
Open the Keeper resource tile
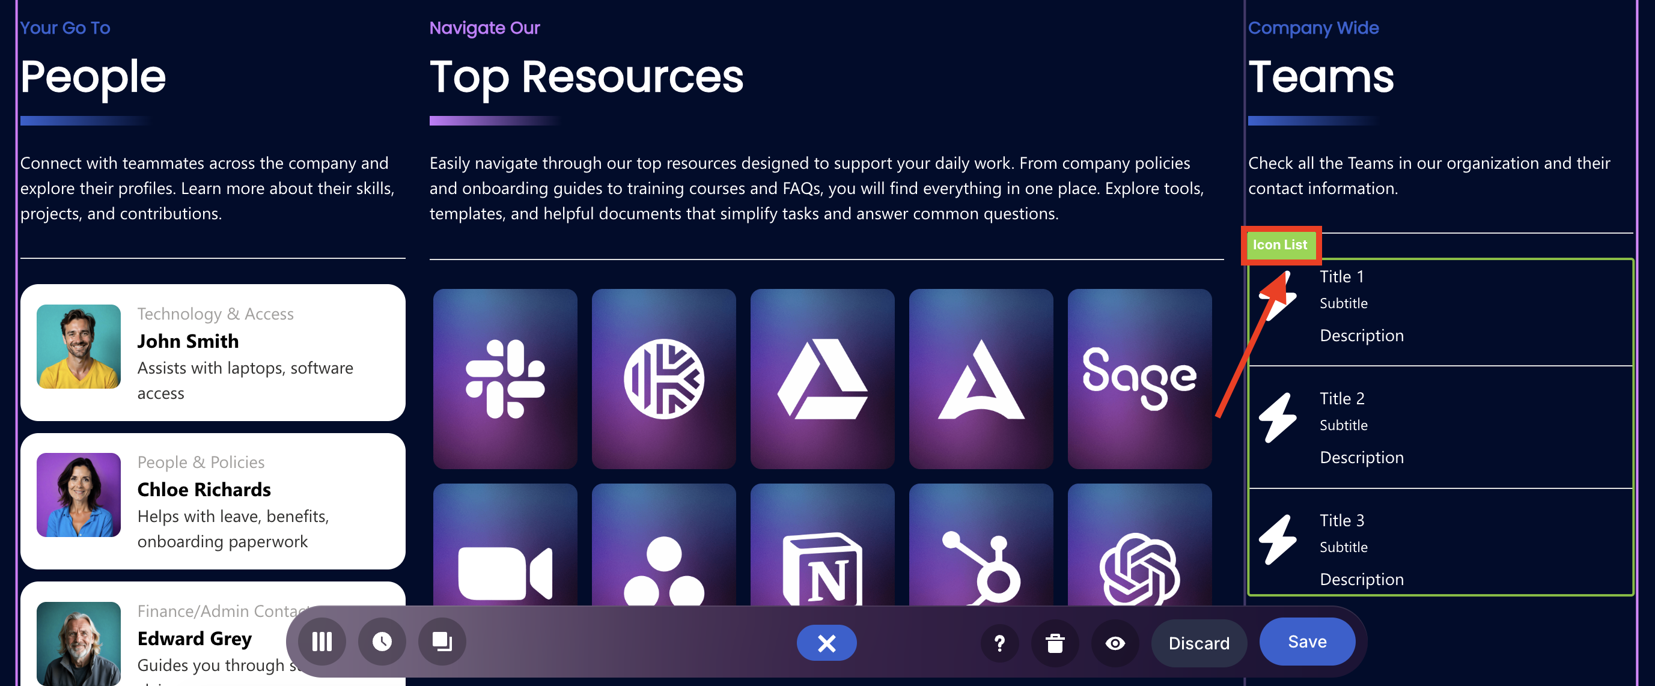[663, 379]
